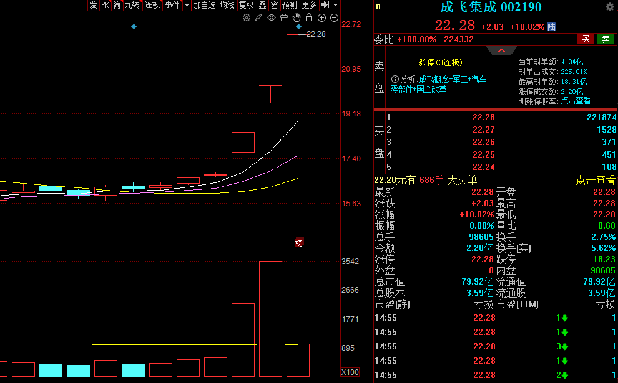The width and height of the screenshot is (618, 383).
Task: Open 复权 adjustment options
Action: point(247,5)
